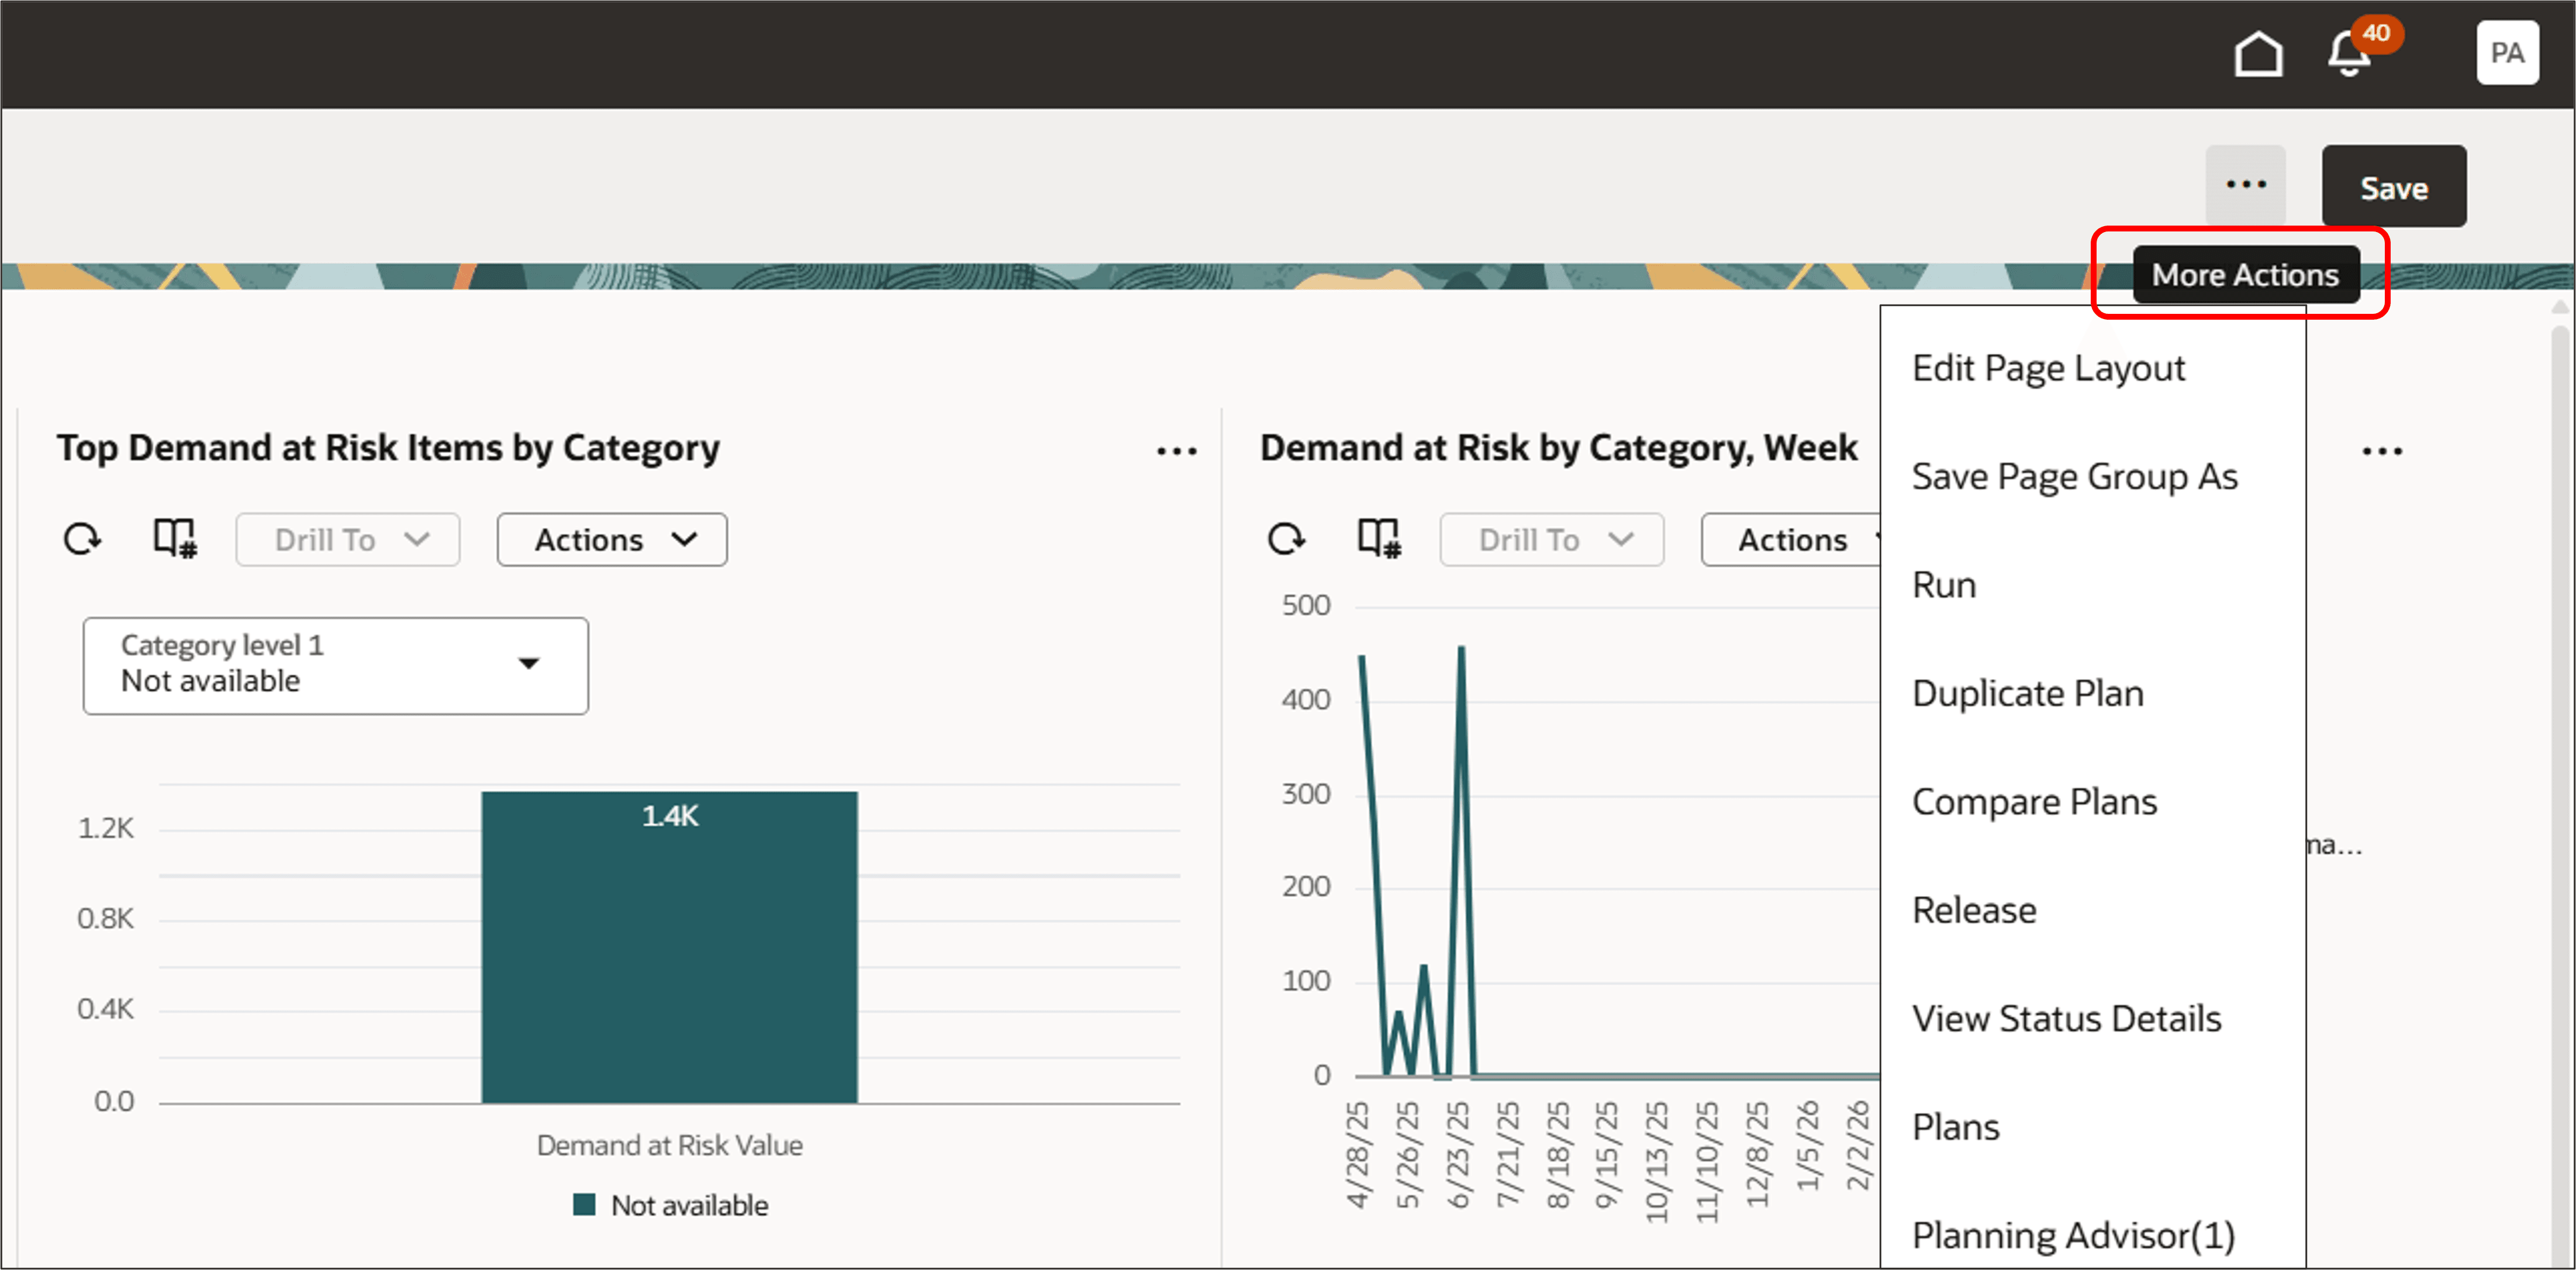Open the PA user avatar menu

coord(2507,53)
